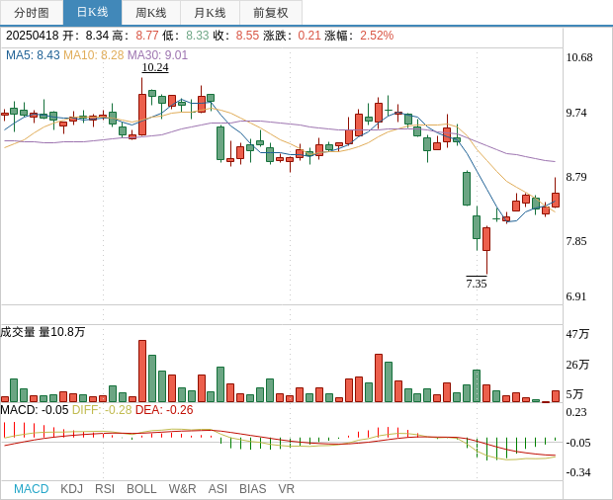Image resolution: width=613 pixels, height=500 pixels.
Task: Select the 日K线 tab
Action: tap(92, 13)
